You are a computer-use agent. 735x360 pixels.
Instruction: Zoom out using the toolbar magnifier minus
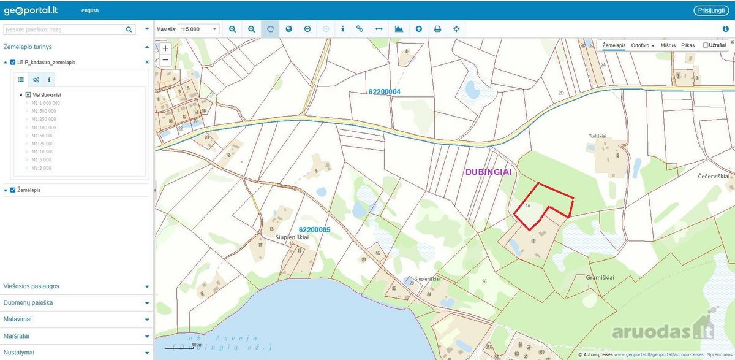click(251, 29)
